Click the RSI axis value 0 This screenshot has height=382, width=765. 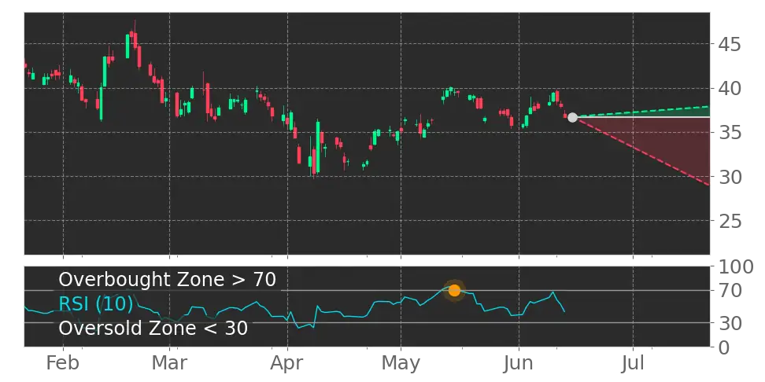coord(724,347)
